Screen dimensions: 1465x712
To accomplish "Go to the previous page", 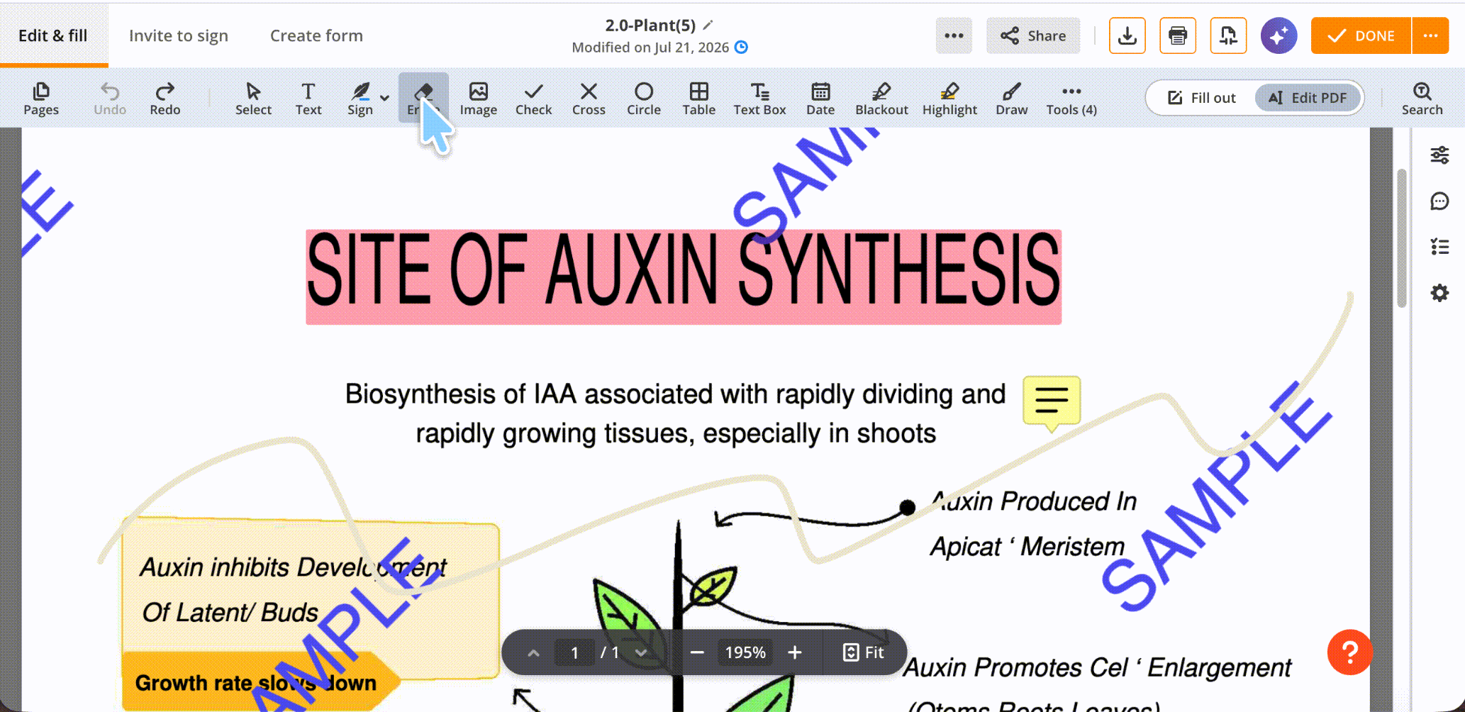I will 534,652.
